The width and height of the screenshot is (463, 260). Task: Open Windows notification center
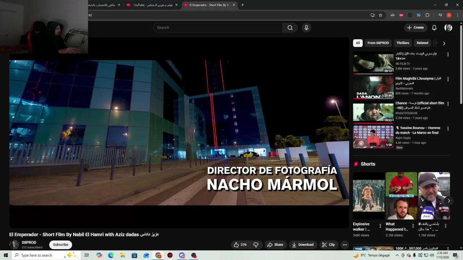[x=455, y=255]
